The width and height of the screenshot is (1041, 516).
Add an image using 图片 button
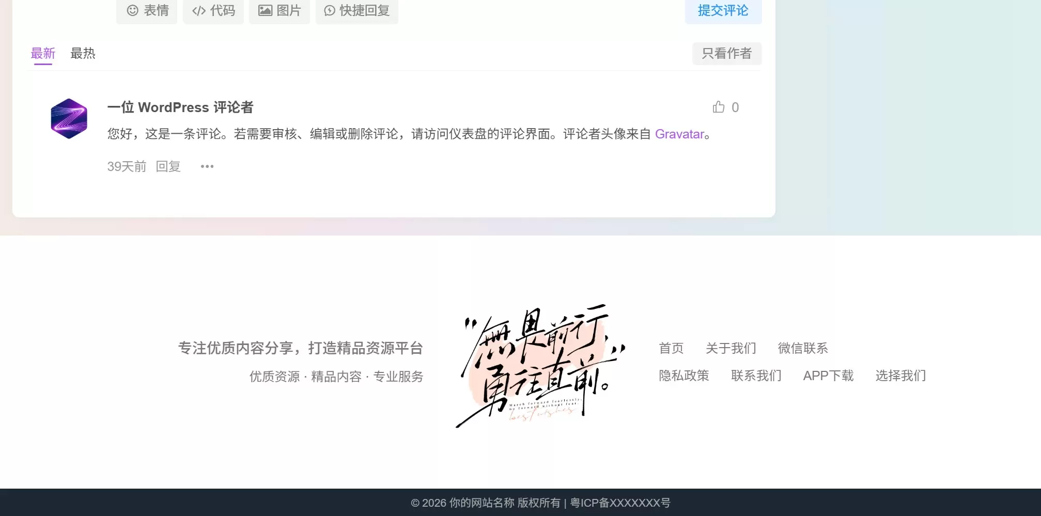[x=279, y=11]
